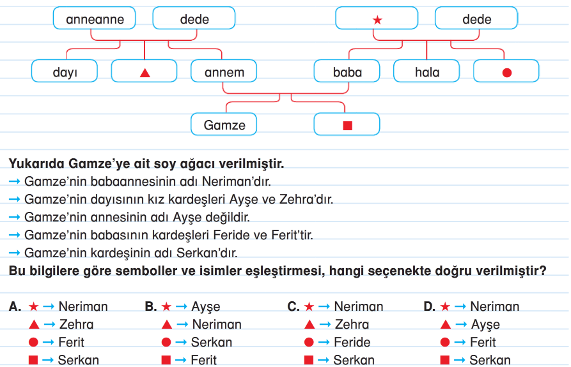Image resolution: width=571 pixels, height=367 pixels.
Task: Click the red star box in the family tree
Action: point(377,19)
